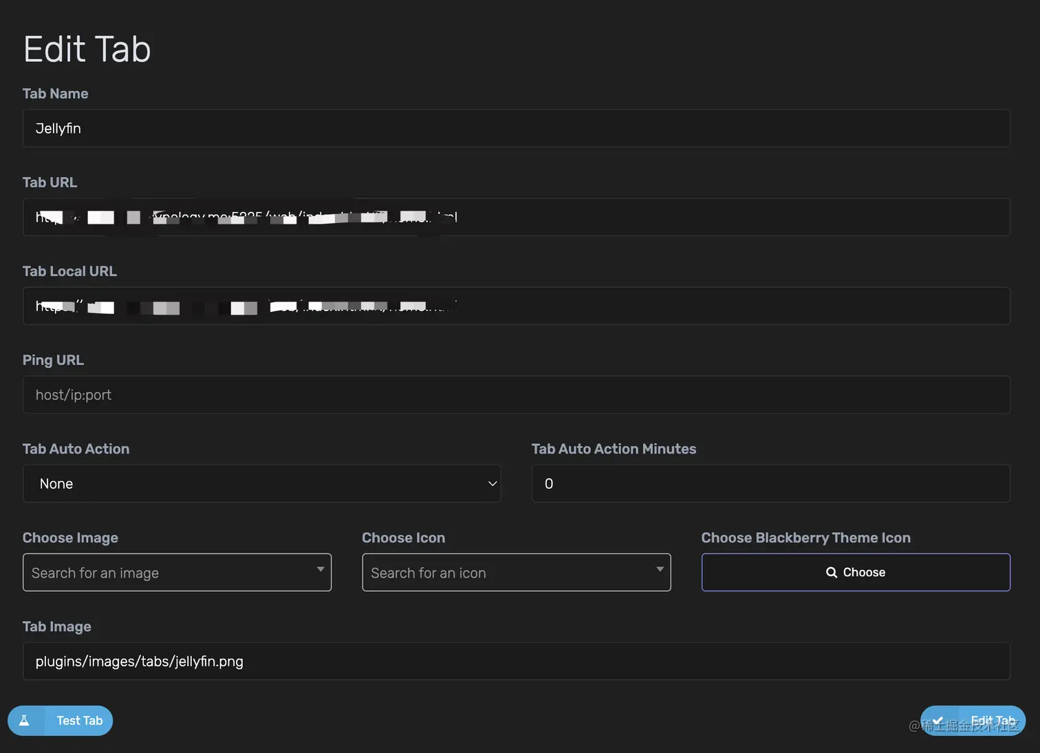Click the Test Tab button

click(61, 721)
